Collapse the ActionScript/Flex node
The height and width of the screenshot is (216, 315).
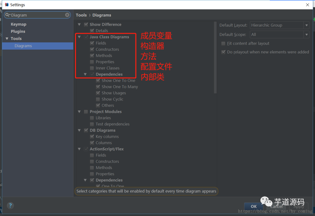(x=79, y=149)
